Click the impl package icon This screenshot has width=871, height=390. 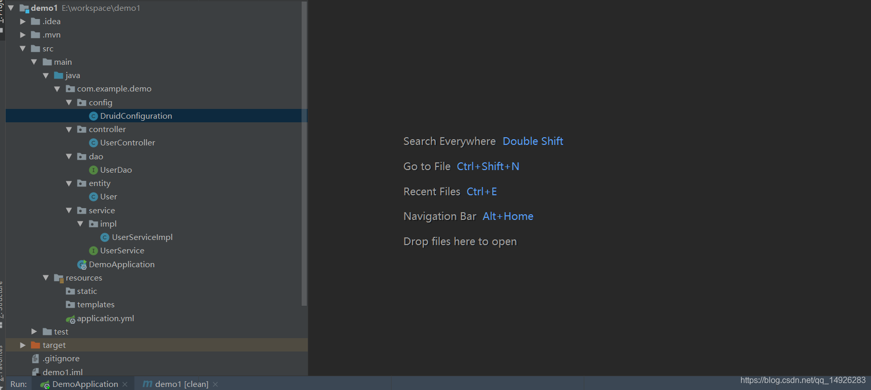pos(94,224)
